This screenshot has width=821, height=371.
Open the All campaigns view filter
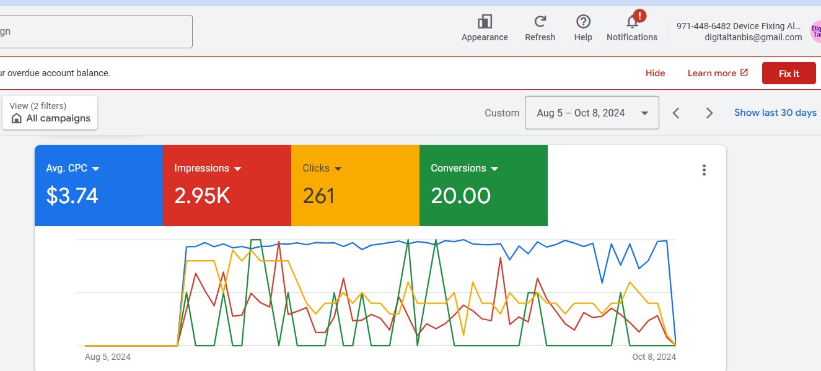click(x=50, y=113)
